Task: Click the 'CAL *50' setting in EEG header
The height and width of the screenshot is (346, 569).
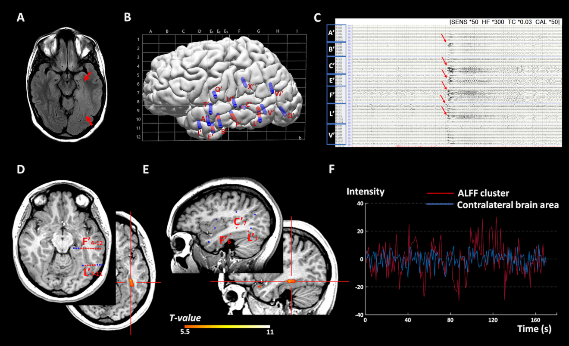Action: pyautogui.click(x=548, y=21)
